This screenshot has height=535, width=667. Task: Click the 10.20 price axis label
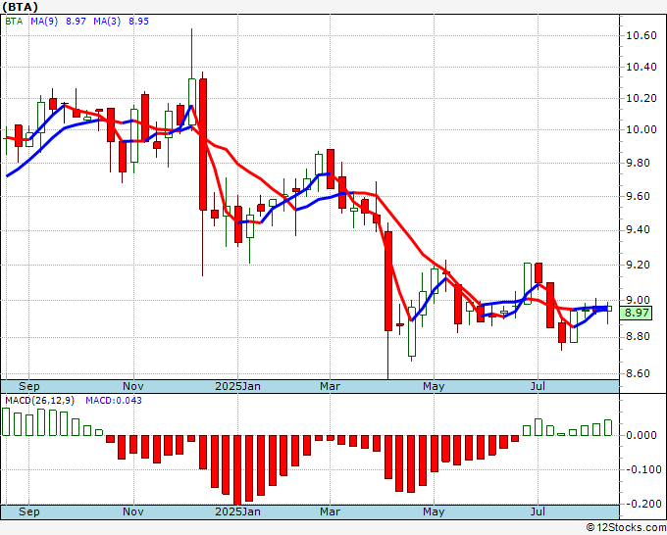click(641, 99)
